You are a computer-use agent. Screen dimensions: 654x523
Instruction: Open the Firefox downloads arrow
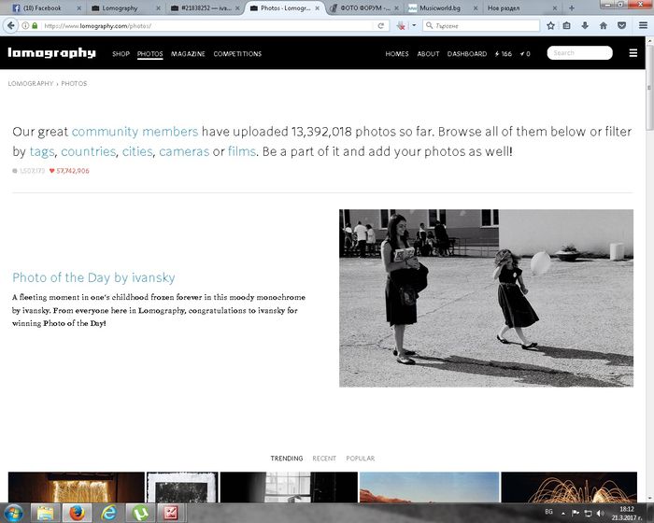585,25
